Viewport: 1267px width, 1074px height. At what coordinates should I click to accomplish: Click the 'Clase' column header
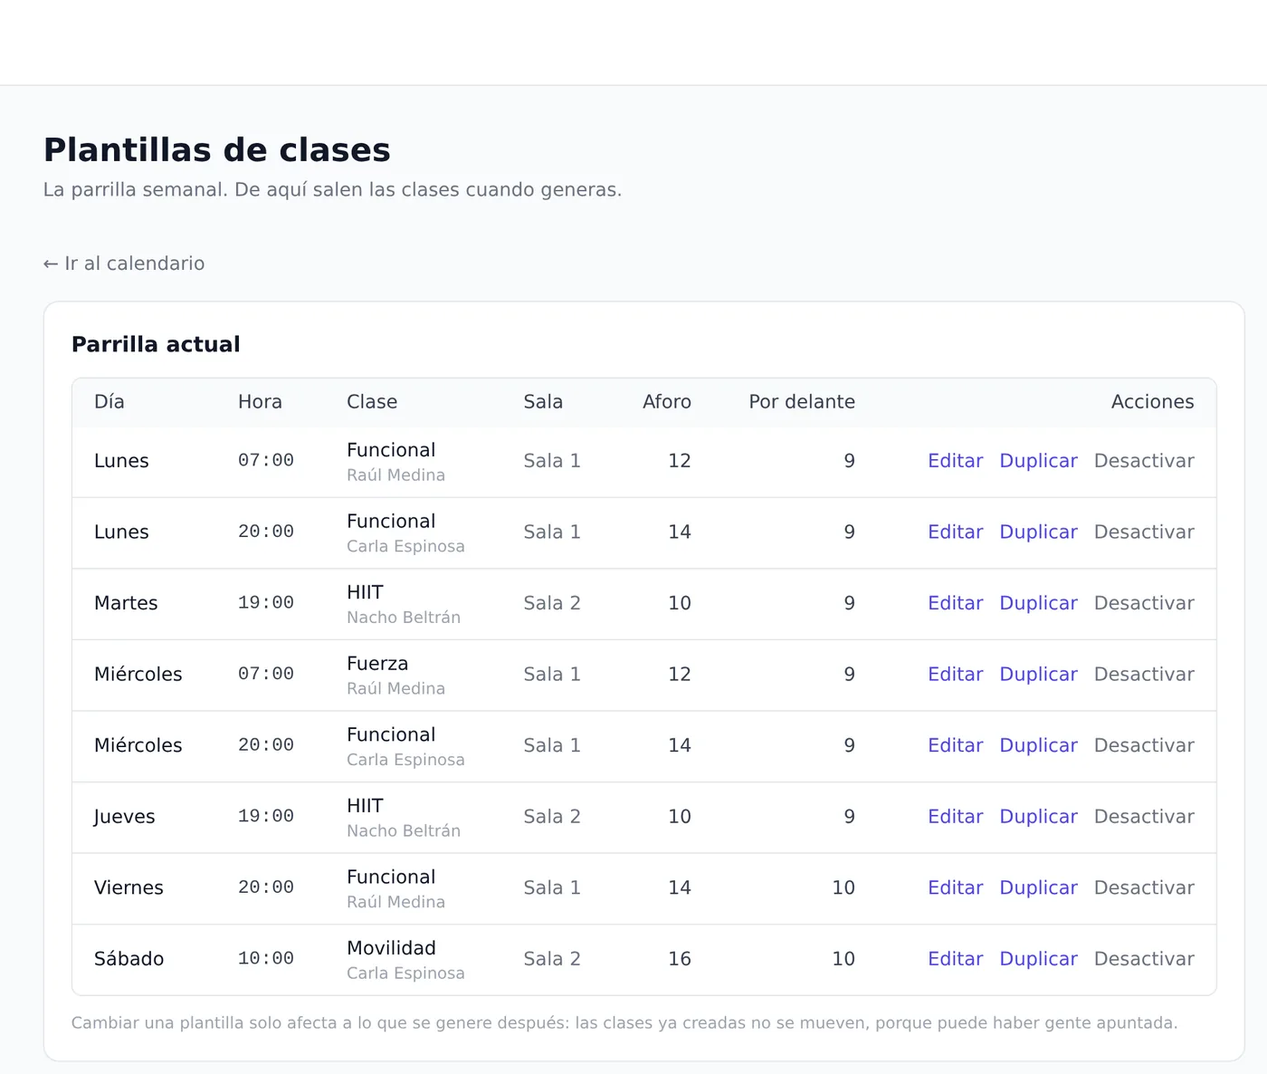click(x=372, y=402)
